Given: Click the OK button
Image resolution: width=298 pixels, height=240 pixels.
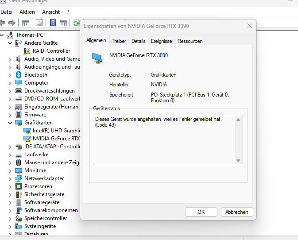Looking at the screenshot, I should tap(201, 212).
